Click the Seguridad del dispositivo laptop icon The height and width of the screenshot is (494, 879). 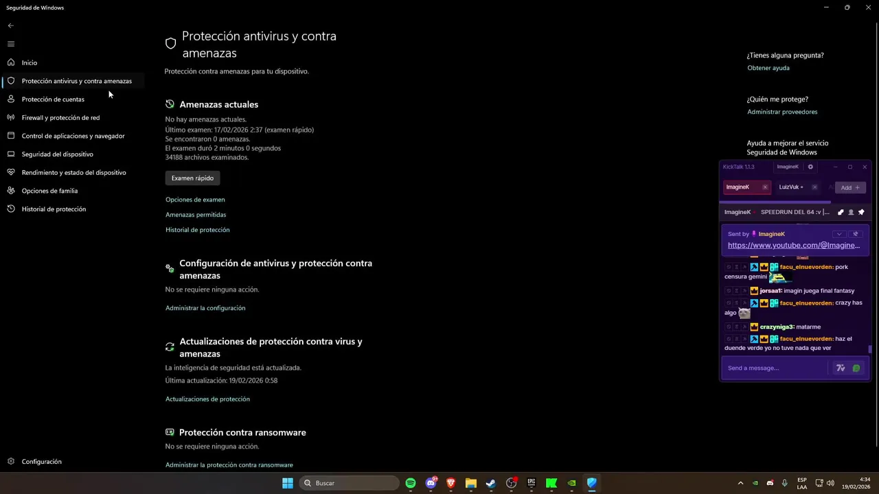point(10,154)
